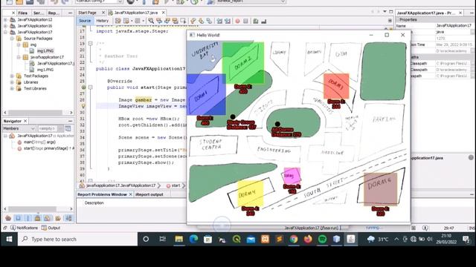
Task: Toggle Fully Qualified Names filter in Navigator
Action: tap(58, 218)
